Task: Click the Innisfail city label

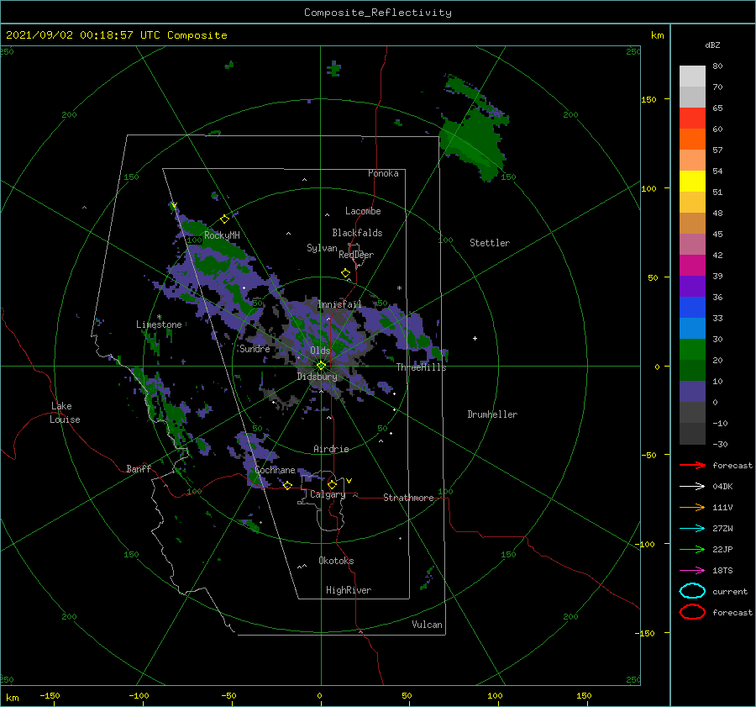Action: point(339,304)
